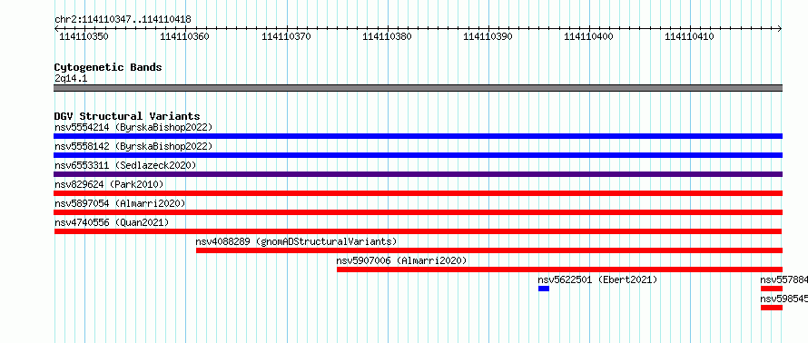Click the nsv5622501 (Ebert2021) label

point(597,279)
